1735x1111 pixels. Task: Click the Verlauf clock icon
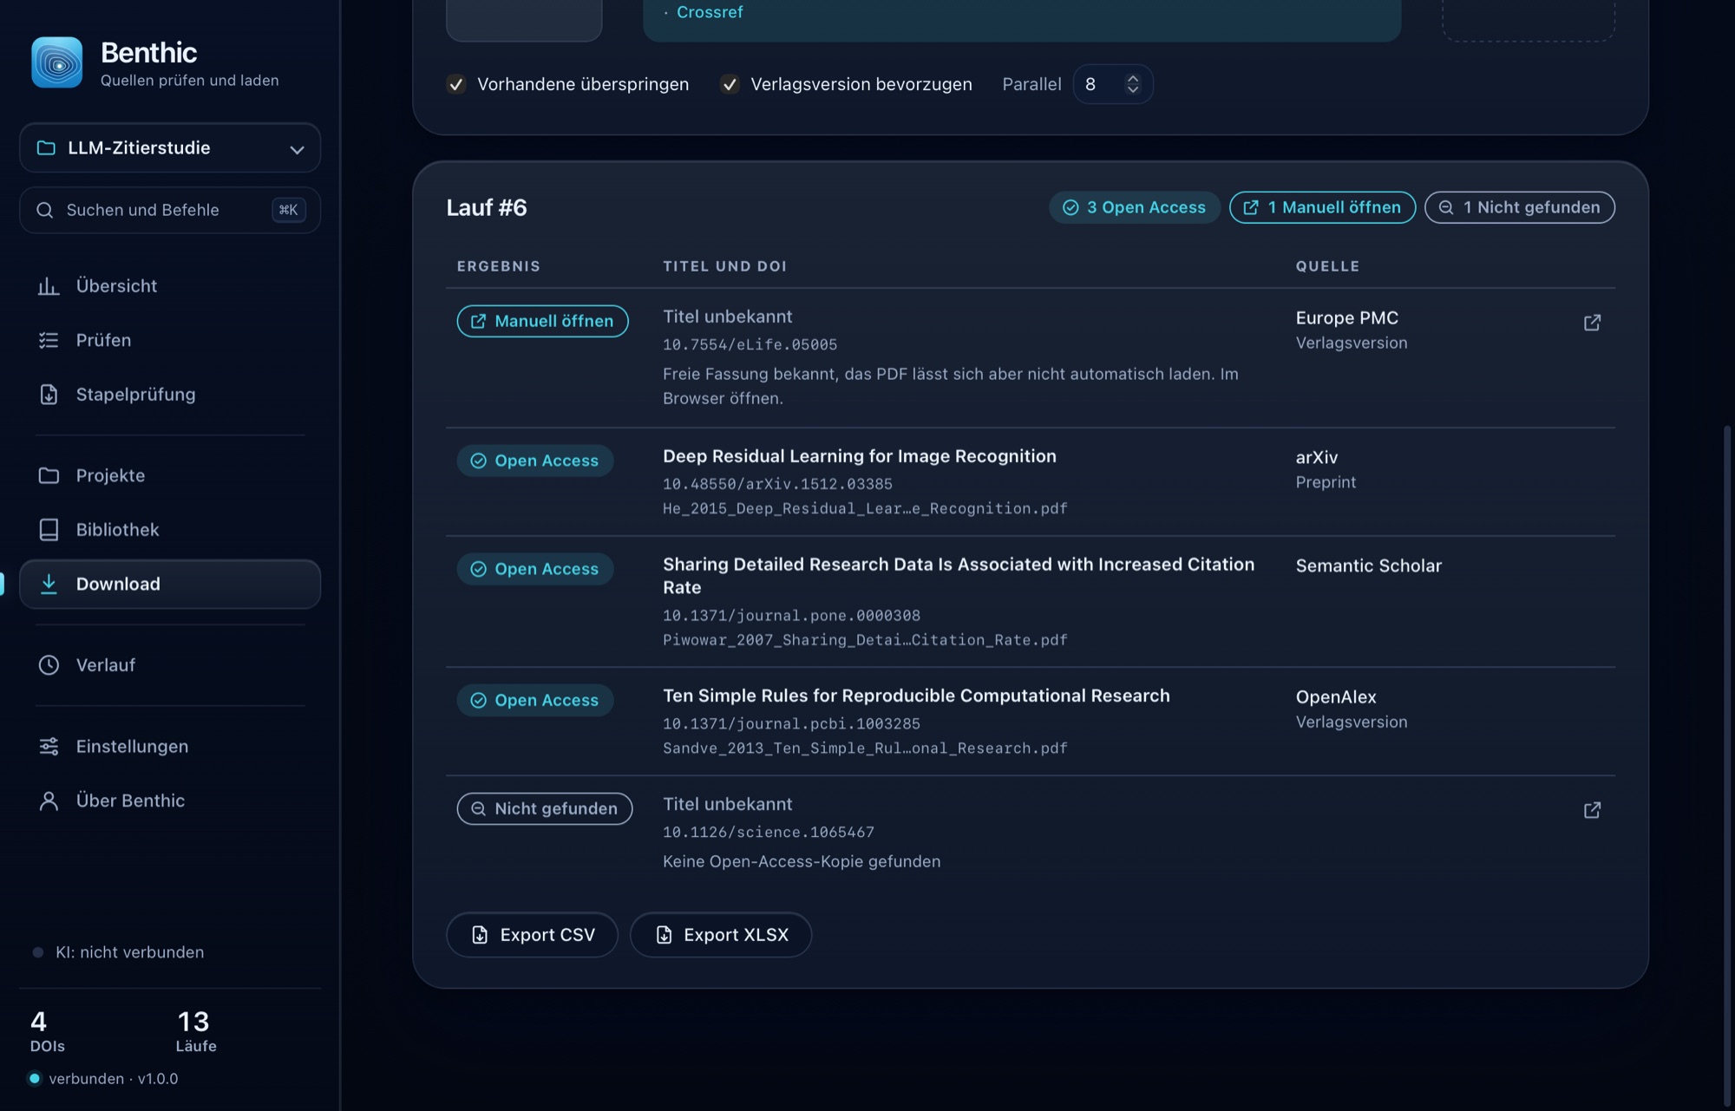coord(49,665)
